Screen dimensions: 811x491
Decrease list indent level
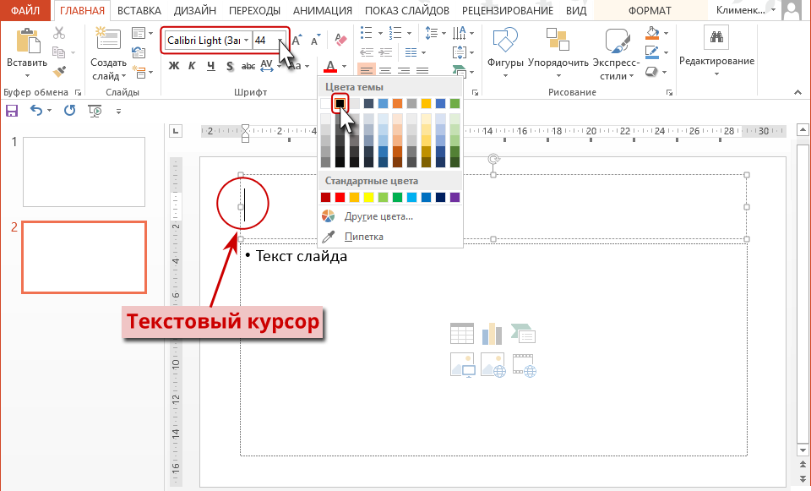(367, 52)
